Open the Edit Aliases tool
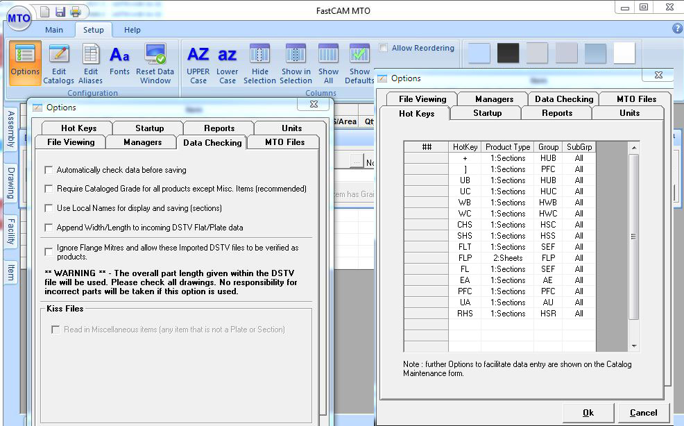The height and width of the screenshot is (426, 684). click(x=91, y=64)
